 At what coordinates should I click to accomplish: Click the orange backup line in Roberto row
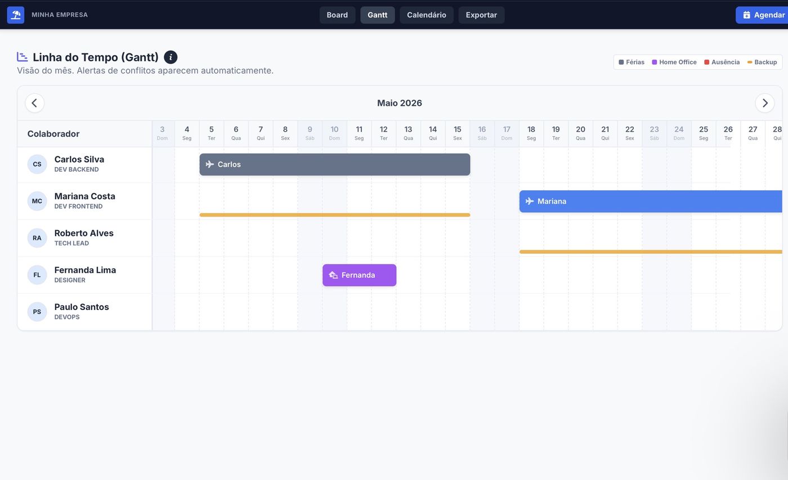[x=651, y=252]
